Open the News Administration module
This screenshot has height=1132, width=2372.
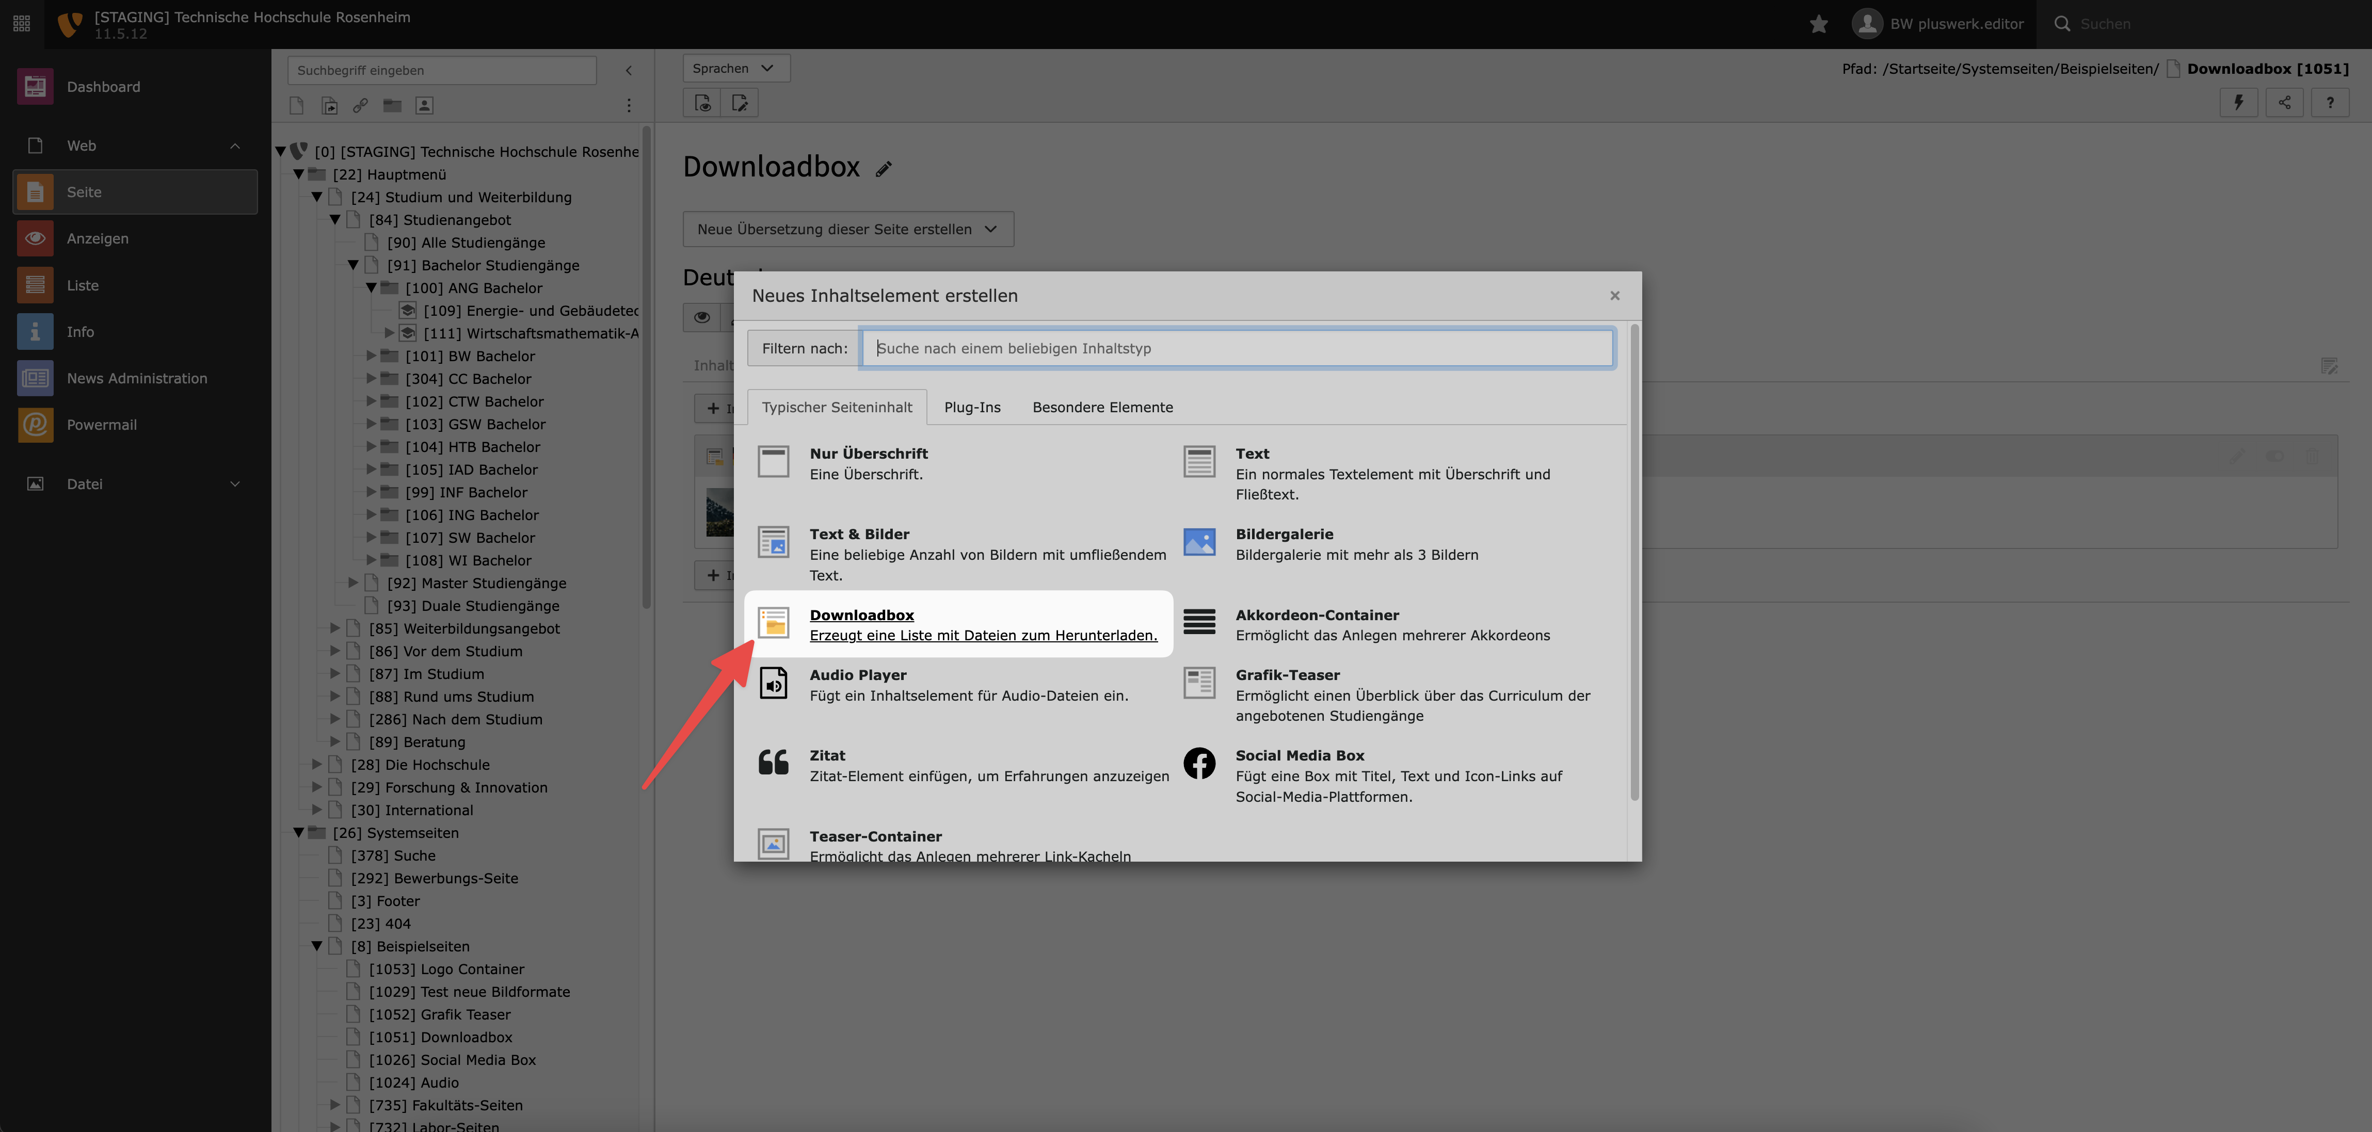pyautogui.click(x=136, y=378)
